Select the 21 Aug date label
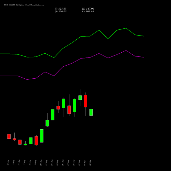Image resolution: width=171 pixels, height=171 pixels. click(x=47, y=163)
